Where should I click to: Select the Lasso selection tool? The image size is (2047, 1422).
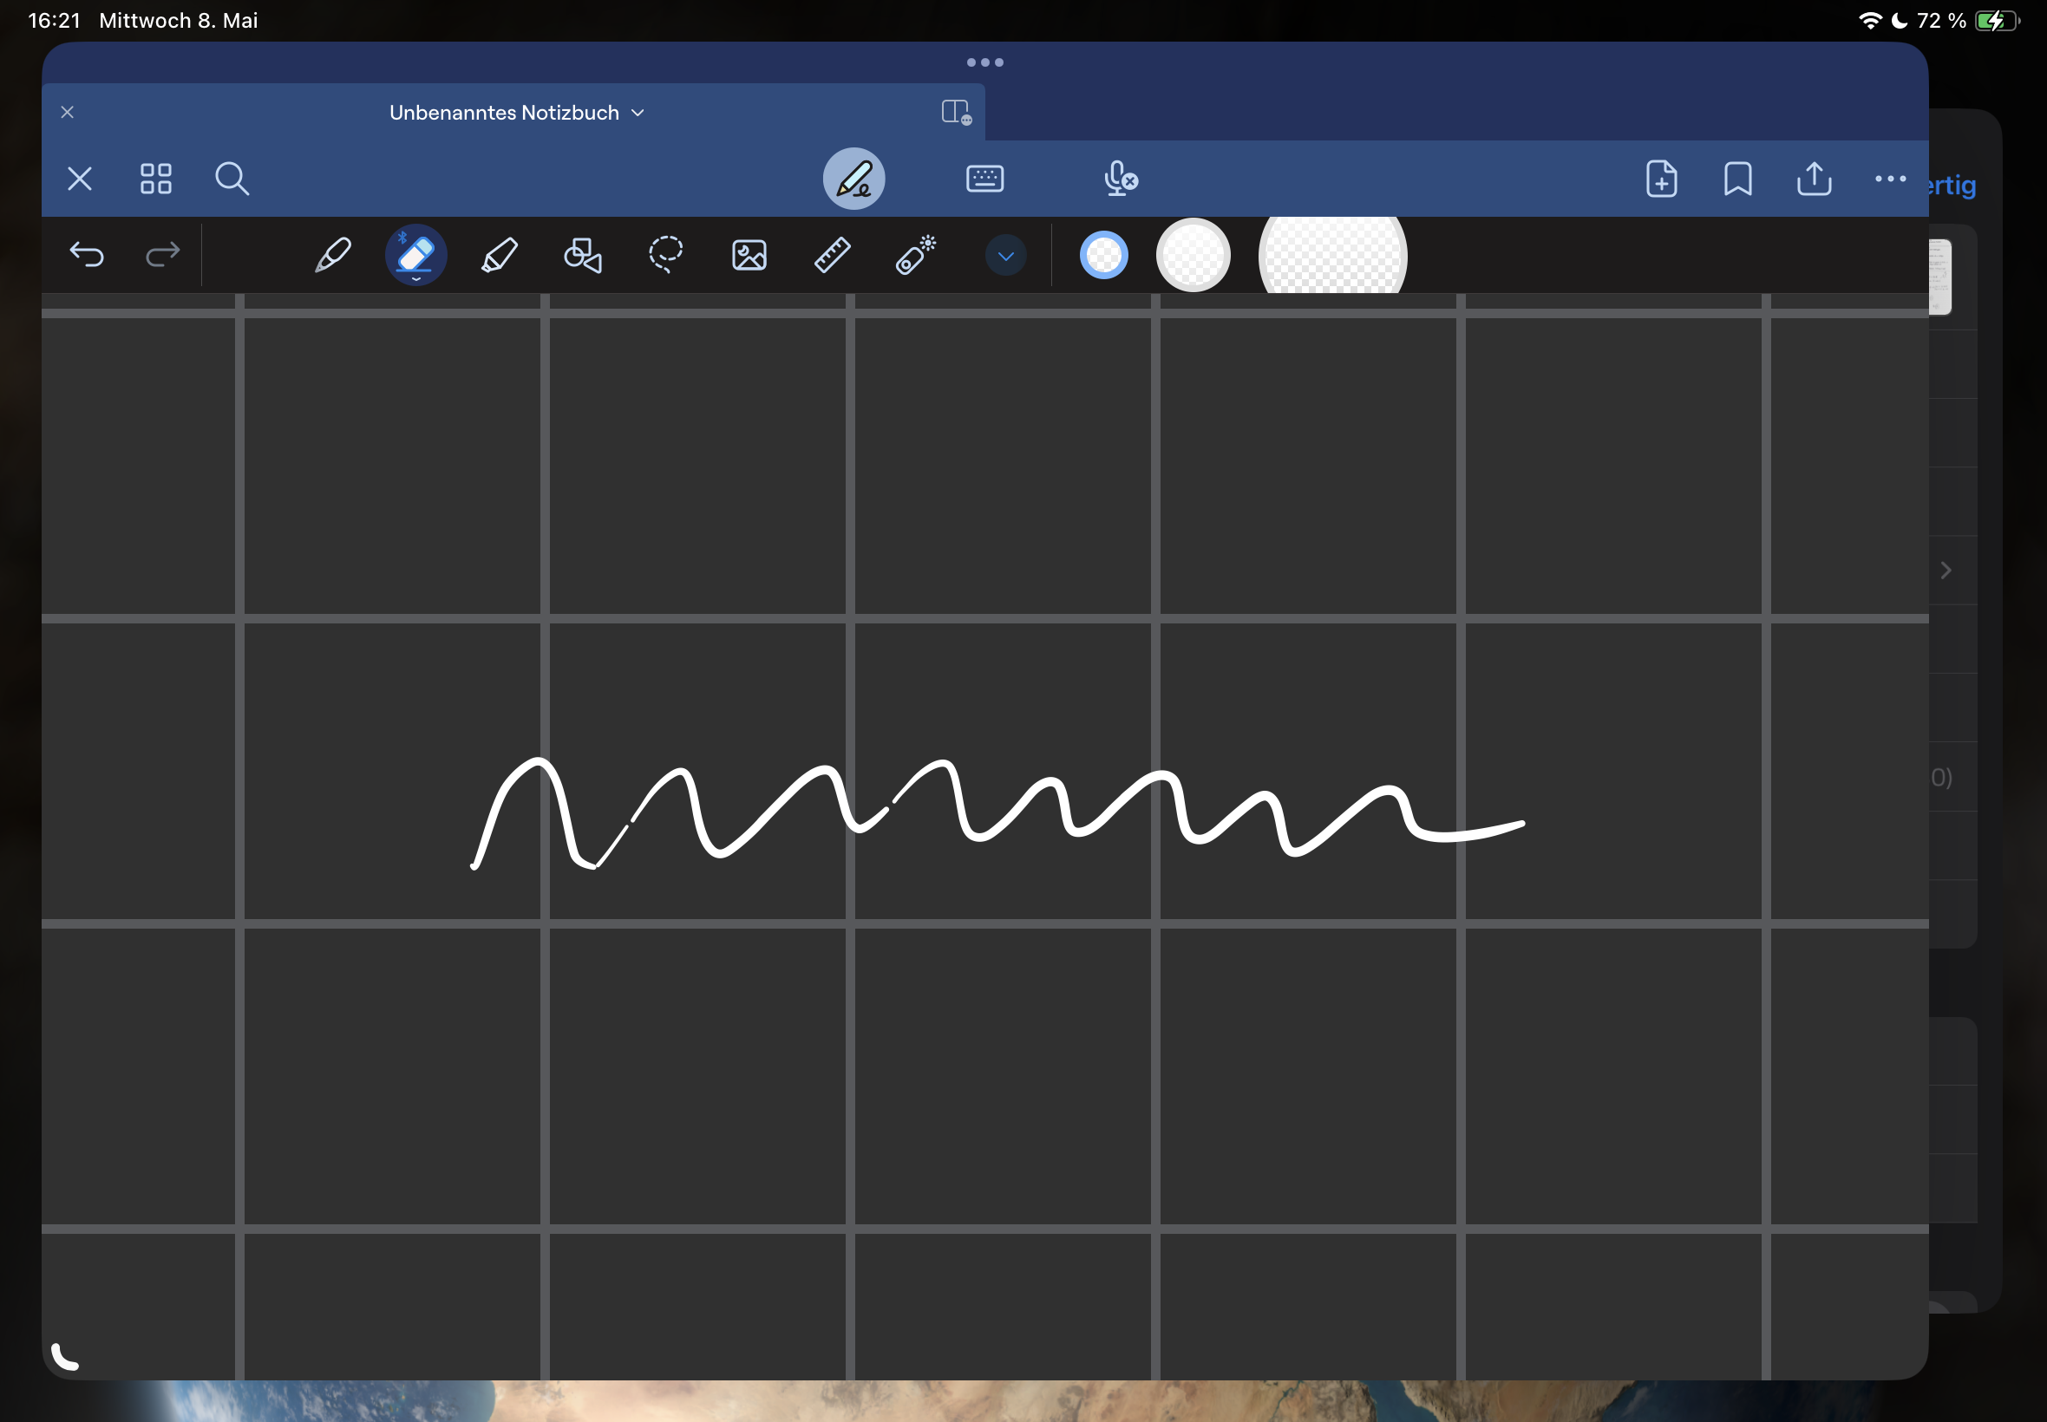[x=665, y=255]
